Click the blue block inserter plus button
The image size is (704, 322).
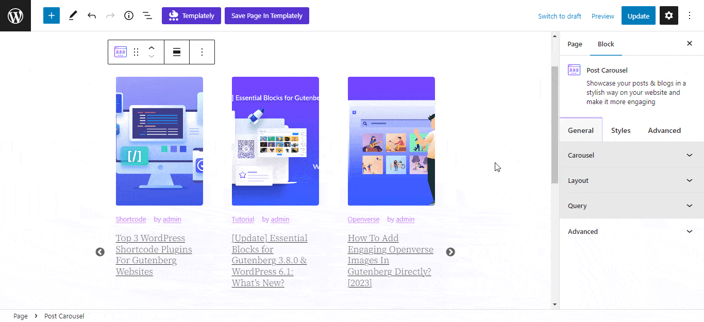click(x=52, y=15)
